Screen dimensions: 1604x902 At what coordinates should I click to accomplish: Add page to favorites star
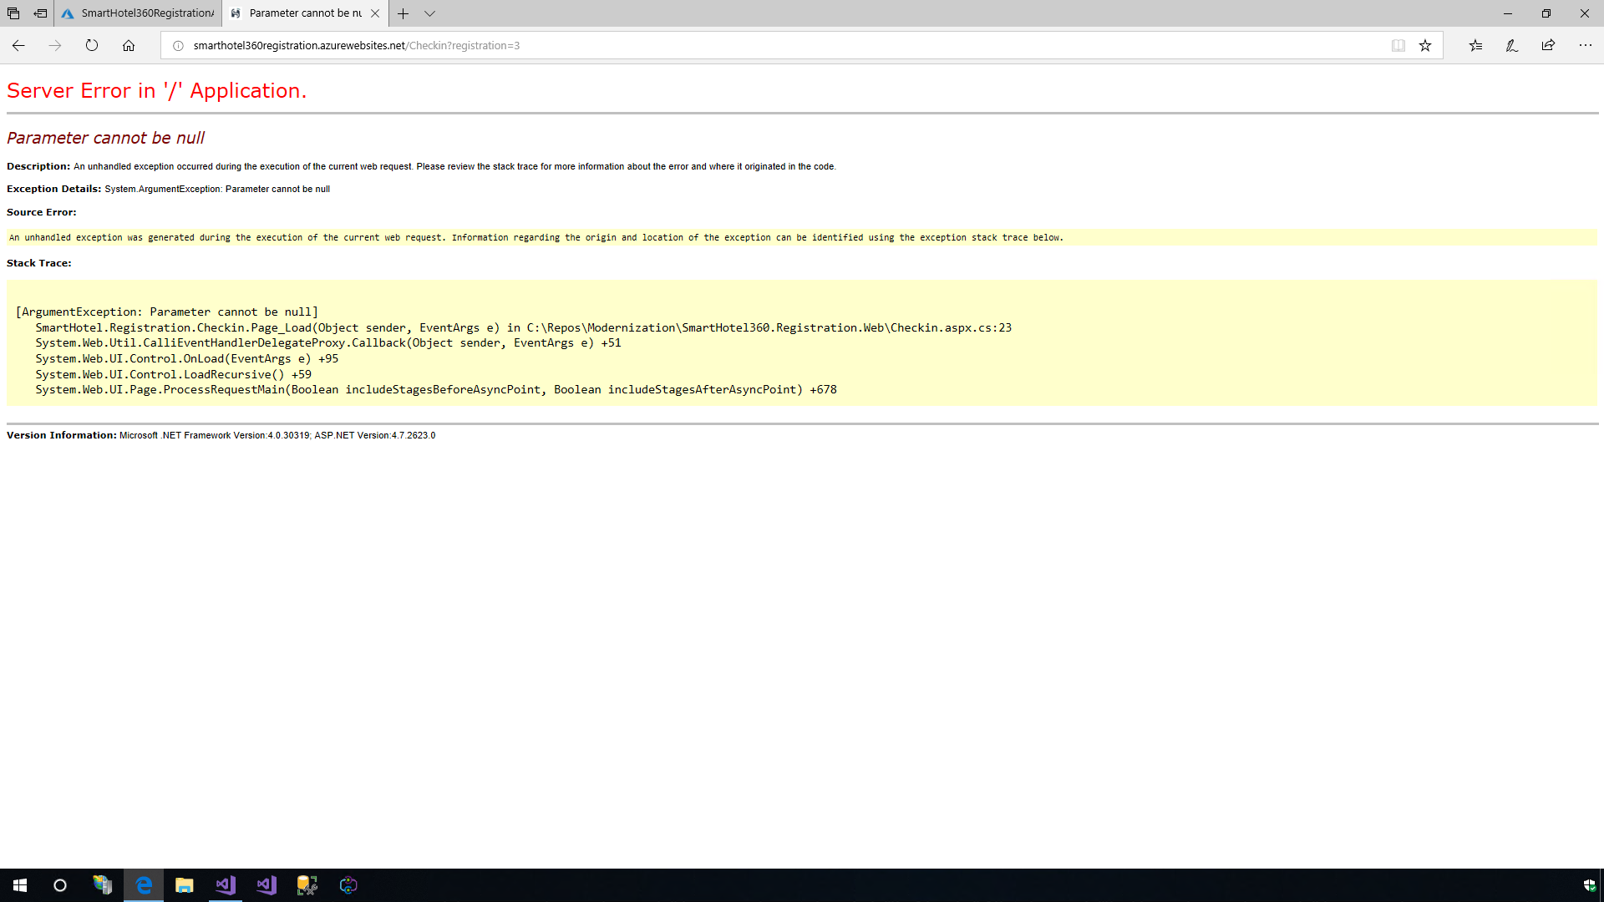tap(1425, 46)
